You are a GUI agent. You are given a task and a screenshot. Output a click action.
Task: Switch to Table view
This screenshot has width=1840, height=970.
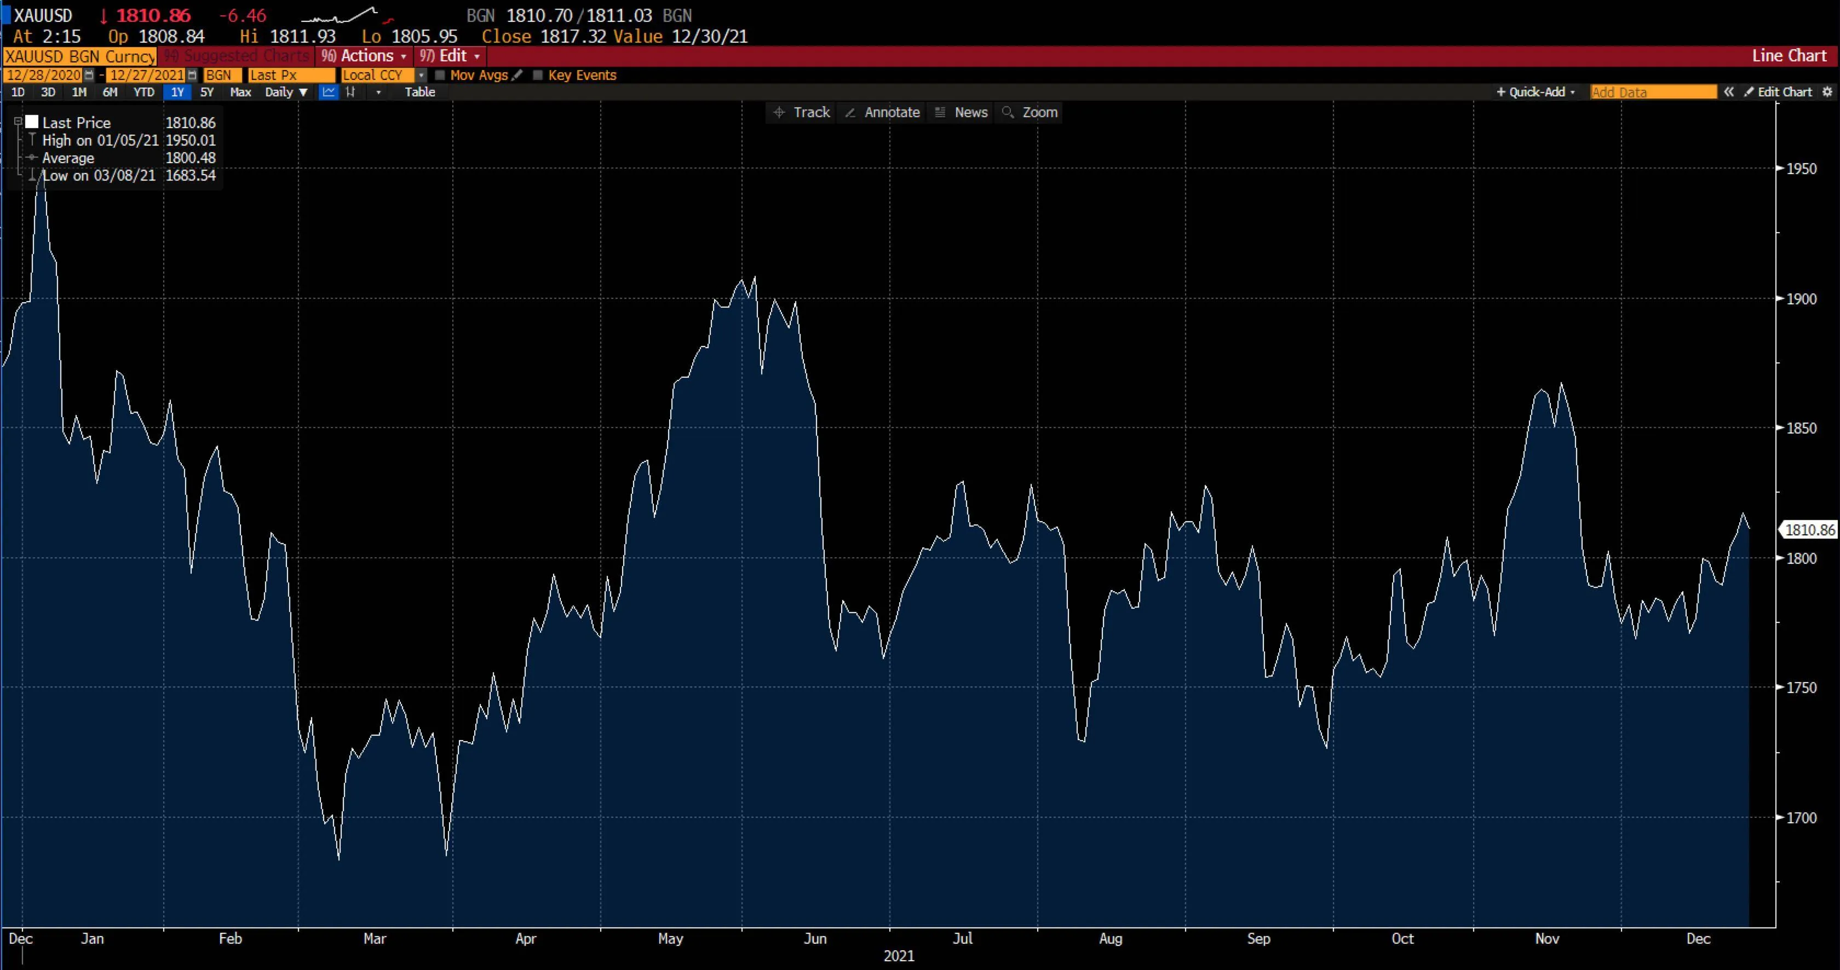(420, 92)
